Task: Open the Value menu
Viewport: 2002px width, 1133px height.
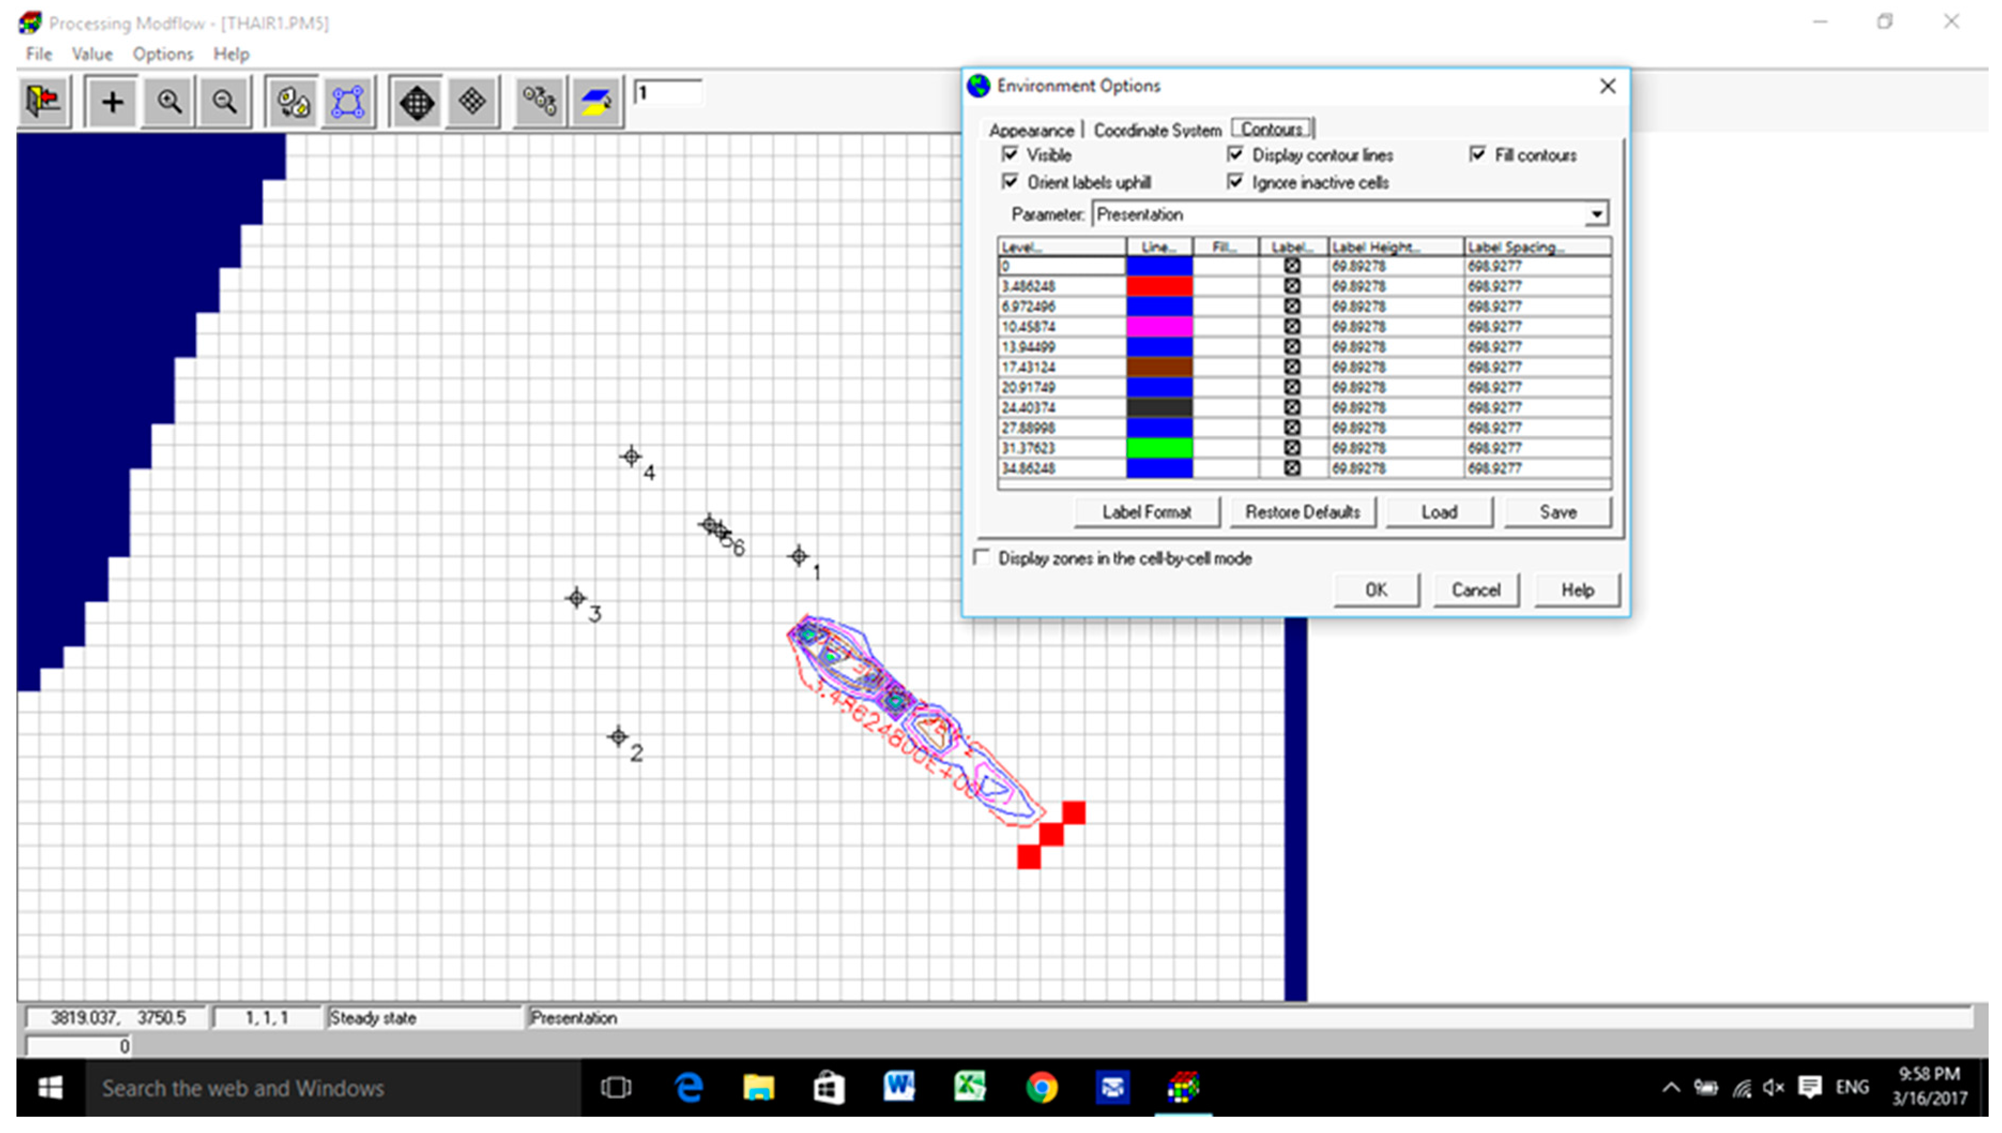Action: (x=92, y=54)
